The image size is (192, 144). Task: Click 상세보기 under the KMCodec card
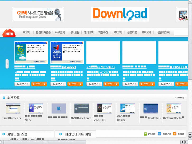[94, 84]
